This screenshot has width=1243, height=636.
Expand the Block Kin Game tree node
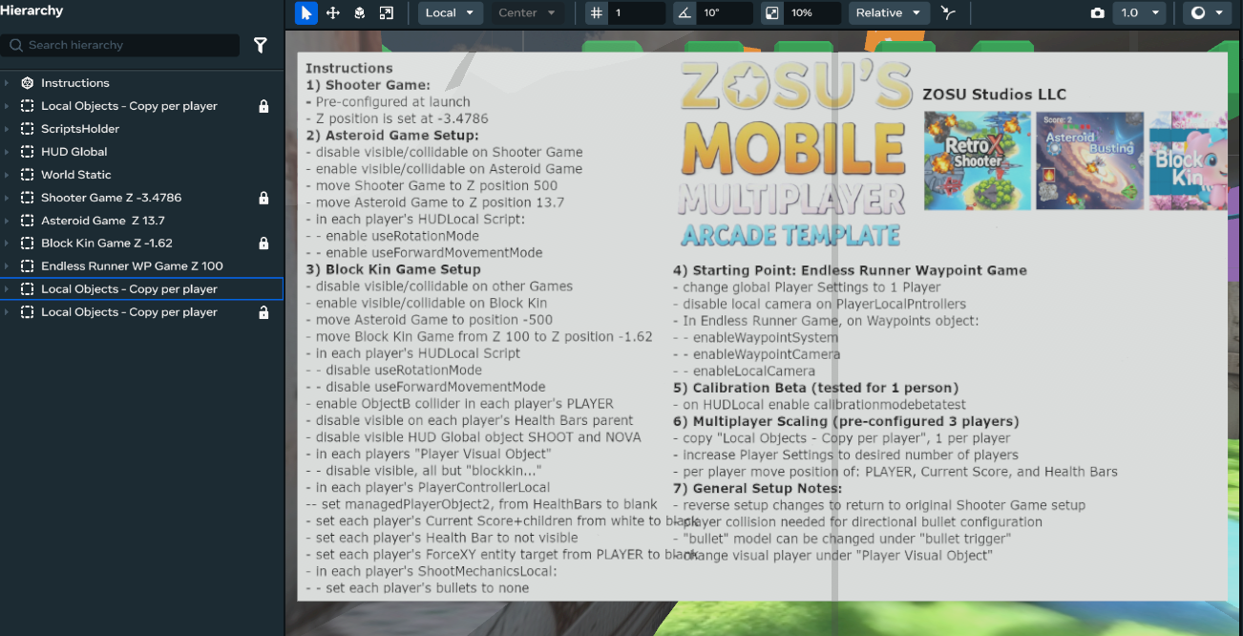[7, 244]
